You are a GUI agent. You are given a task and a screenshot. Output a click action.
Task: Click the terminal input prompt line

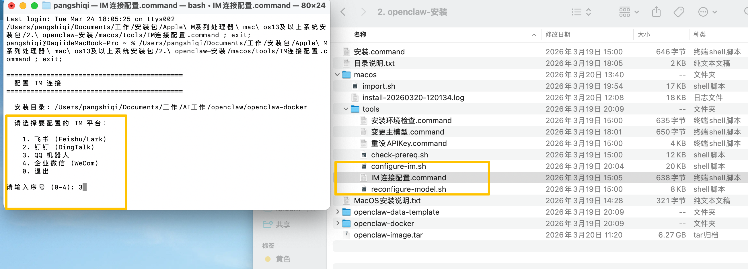coord(46,187)
